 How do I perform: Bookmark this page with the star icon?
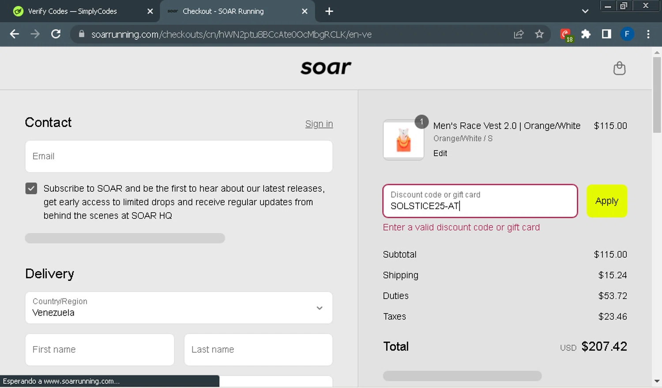tap(539, 34)
